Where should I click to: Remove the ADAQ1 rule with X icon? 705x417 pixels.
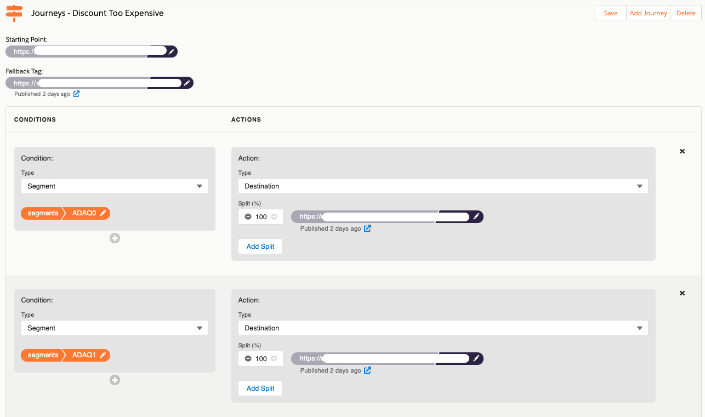tap(682, 293)
